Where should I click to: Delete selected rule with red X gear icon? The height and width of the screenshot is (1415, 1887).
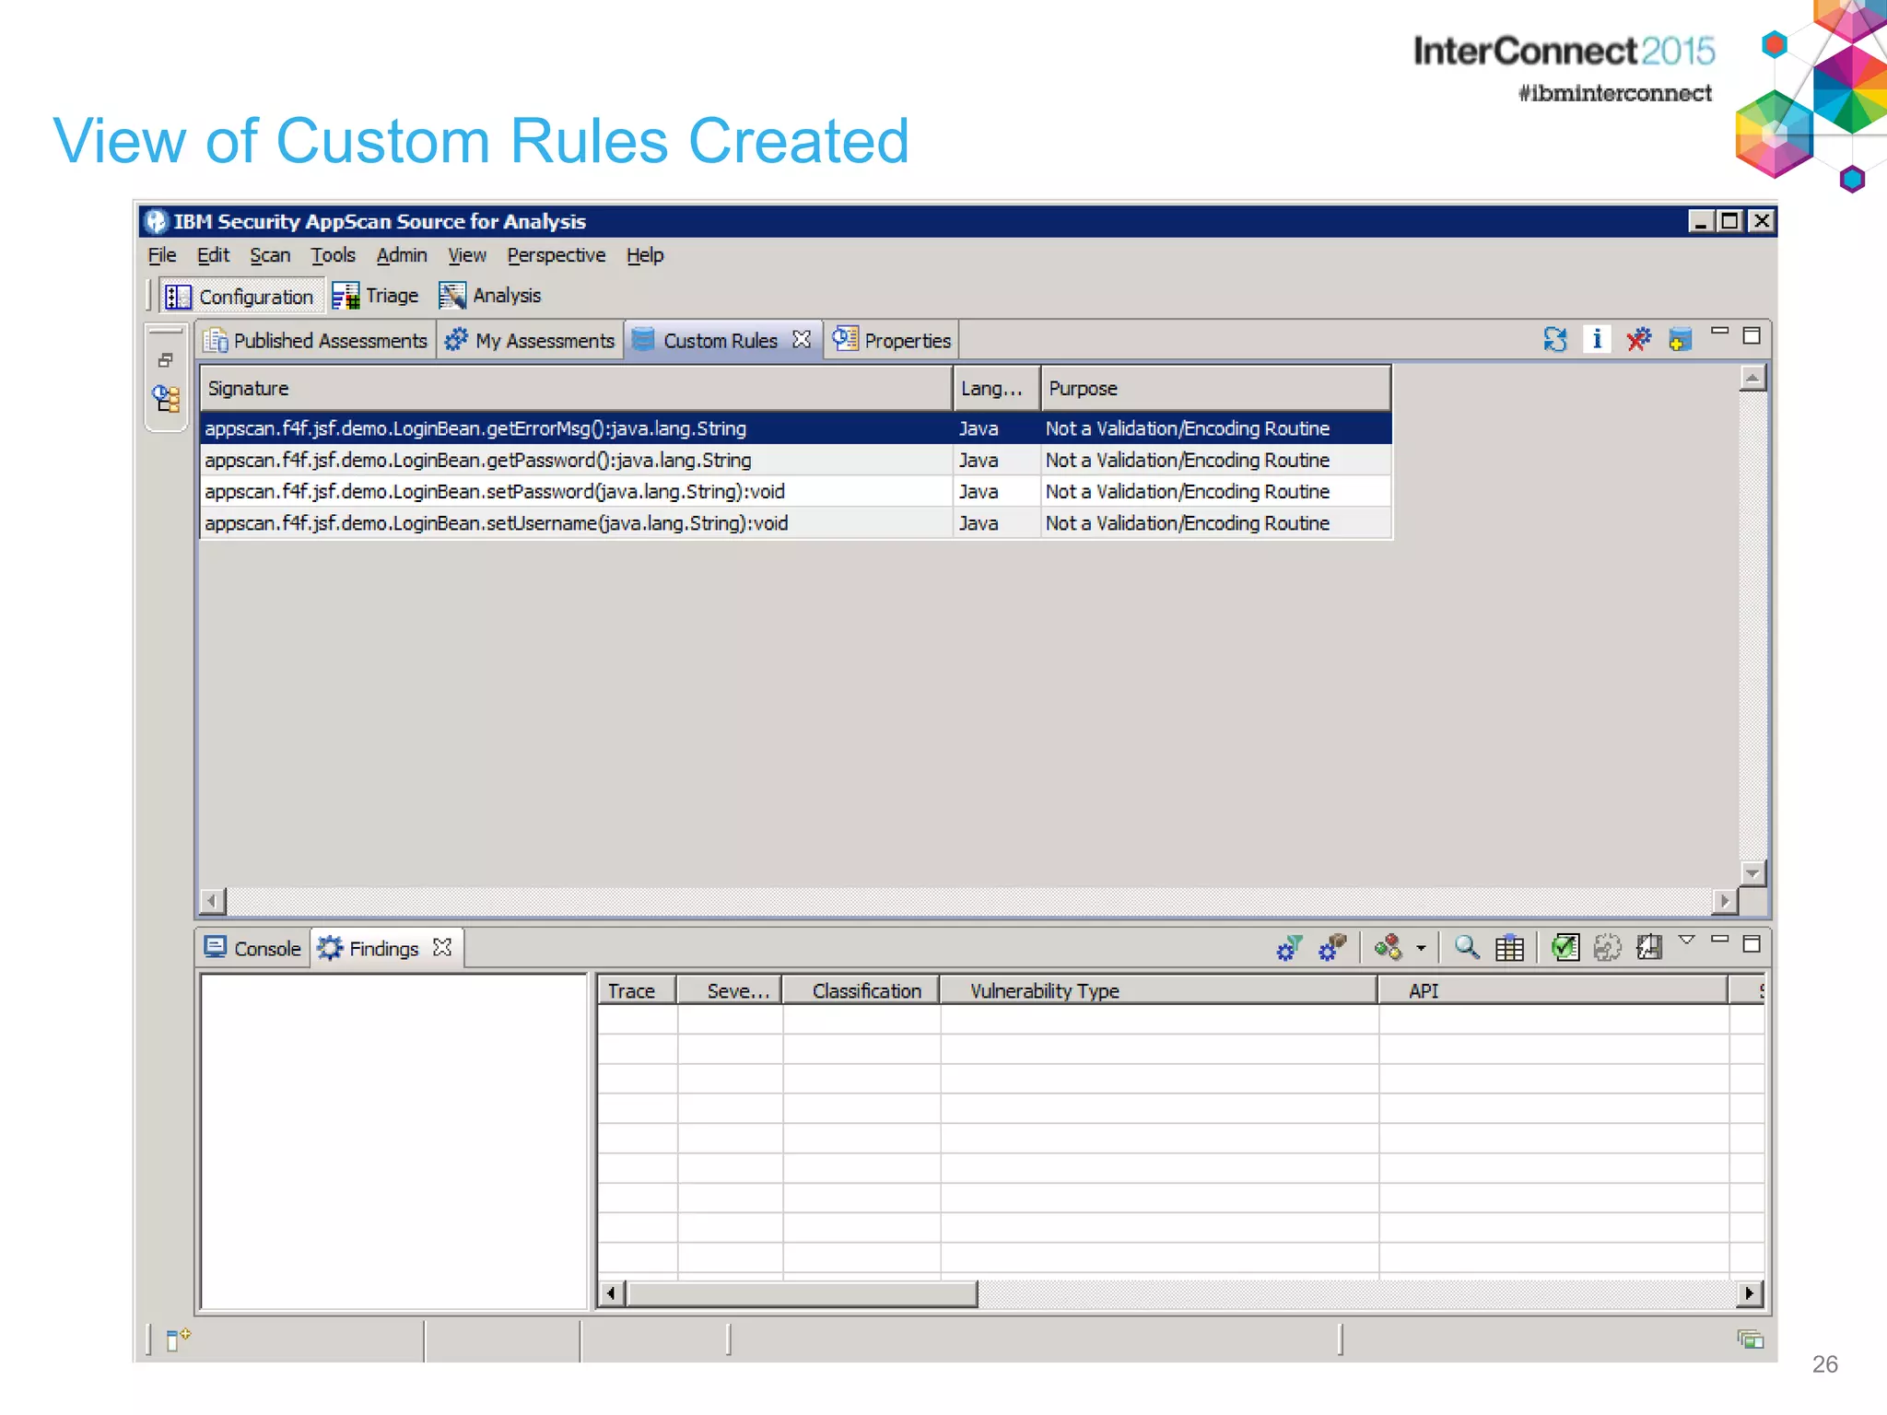(1638, 340)
